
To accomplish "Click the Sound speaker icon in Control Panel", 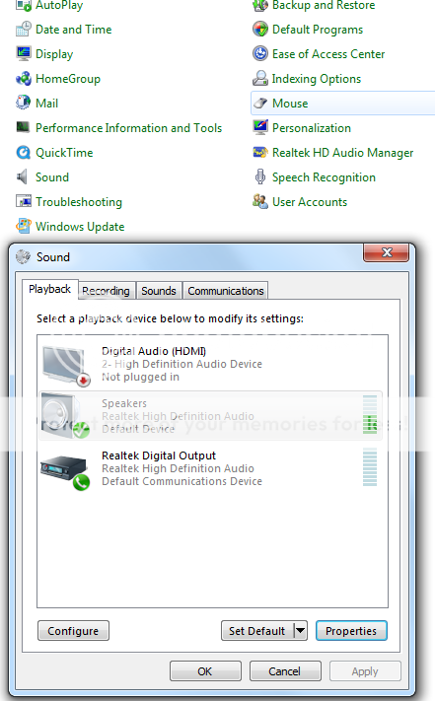I will click(x=23, y=177).
